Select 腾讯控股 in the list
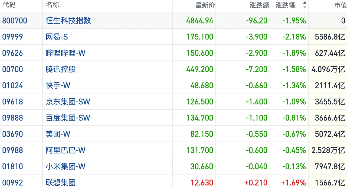Image resolution: width=347 pixels, height=188 pixels. point(61,69)
